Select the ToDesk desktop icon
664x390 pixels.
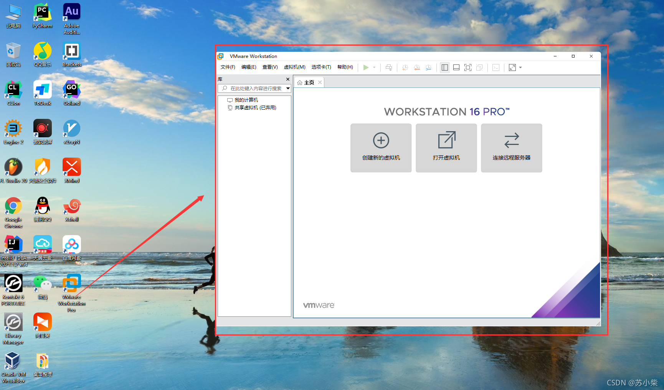coord(42,94)
